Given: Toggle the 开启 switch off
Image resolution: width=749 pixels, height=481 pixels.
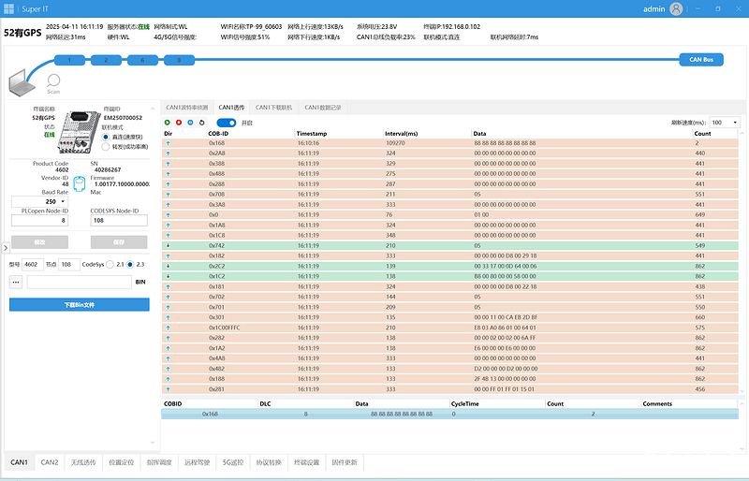Looking at the screenshot, I should pyautogui.click(x=226, y=123).
